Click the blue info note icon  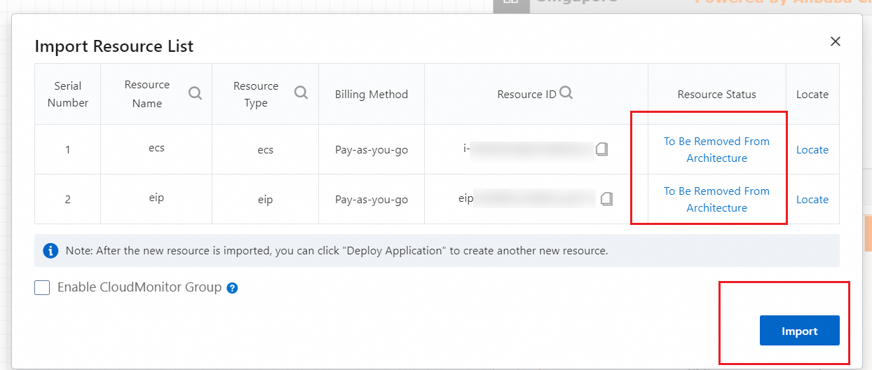click(x=50, y=250)
